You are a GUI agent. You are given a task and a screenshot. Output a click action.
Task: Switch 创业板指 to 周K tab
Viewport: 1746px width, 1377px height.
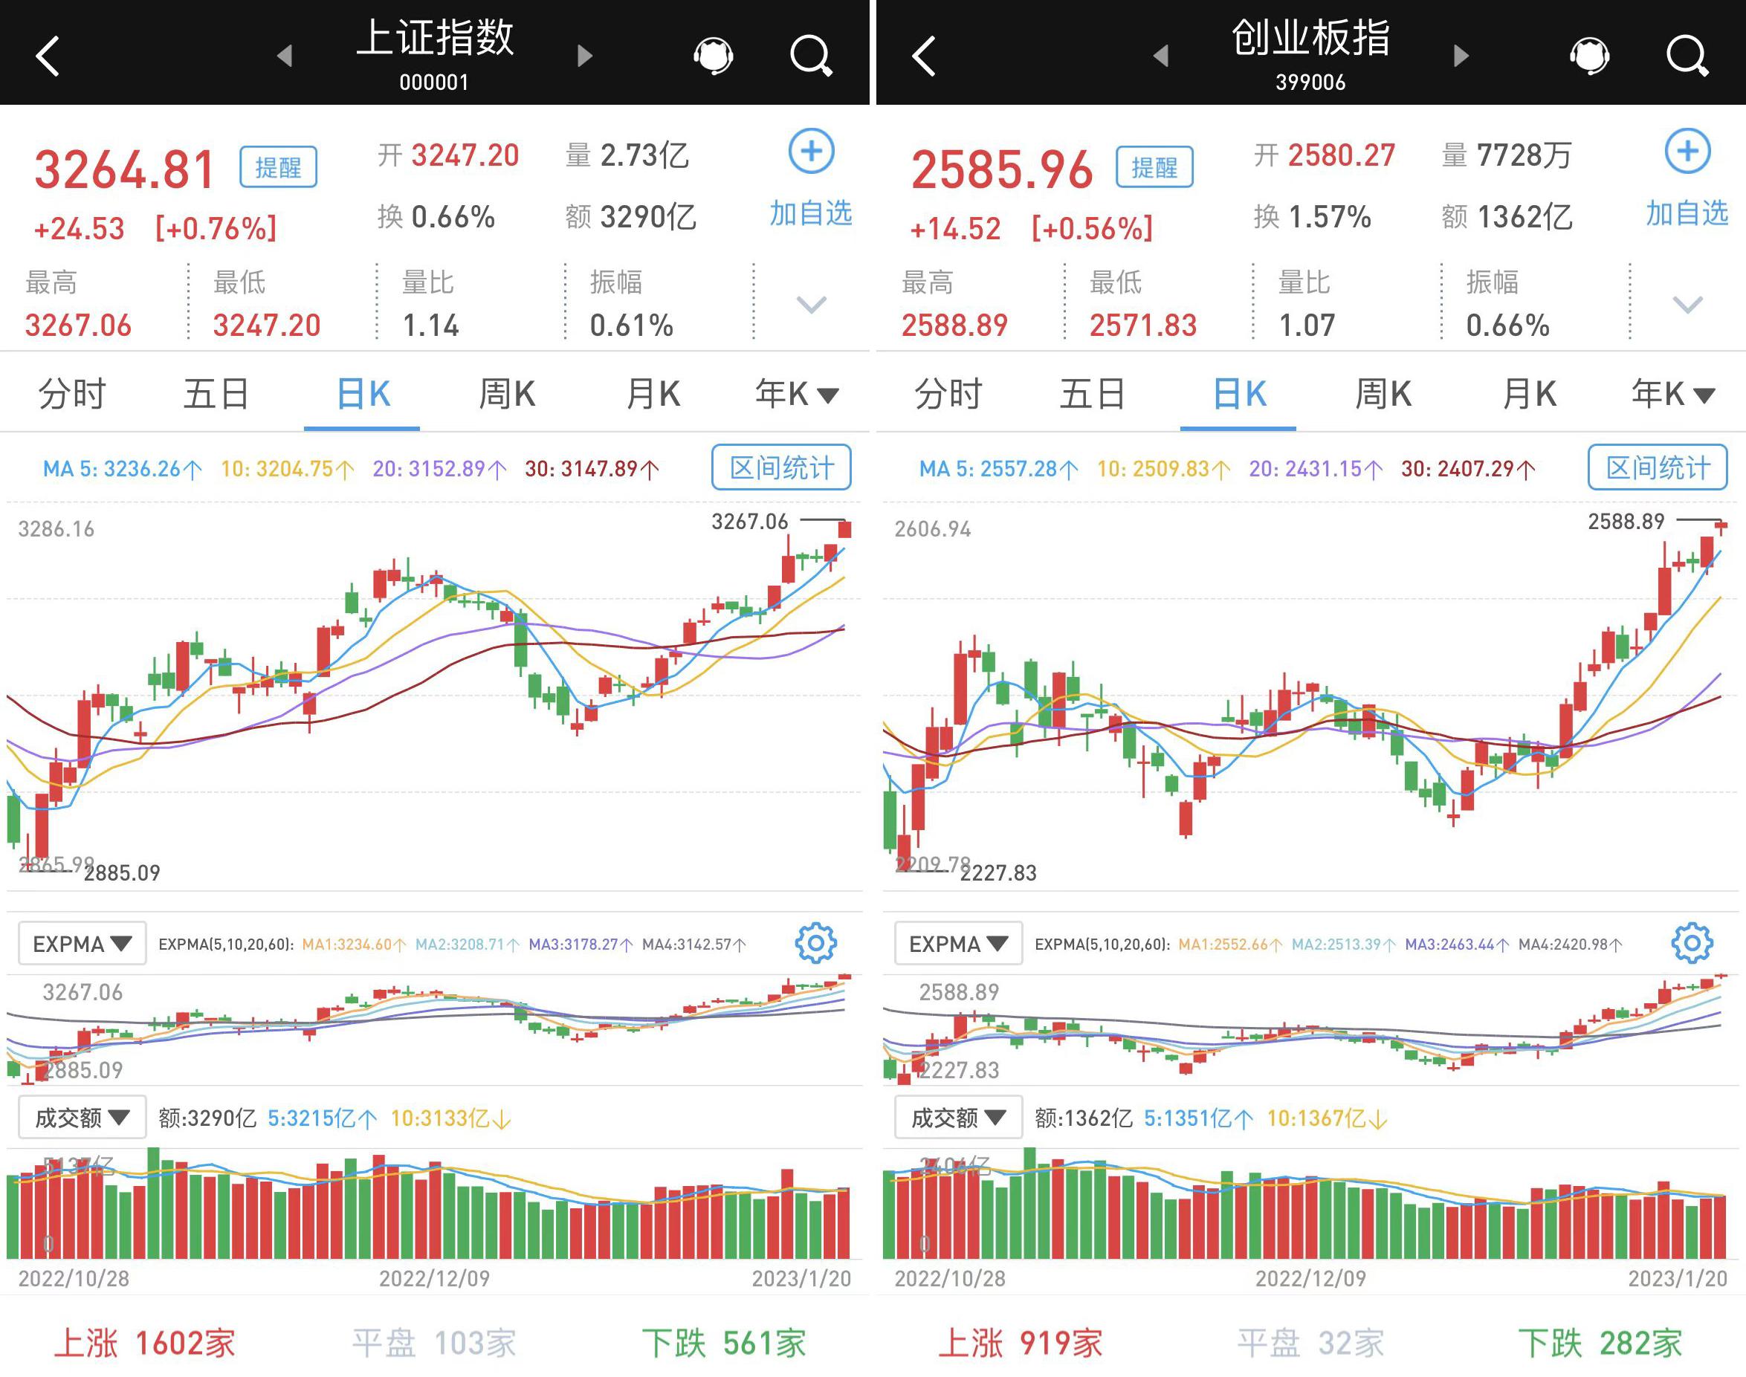click(x=1384, y=395)
